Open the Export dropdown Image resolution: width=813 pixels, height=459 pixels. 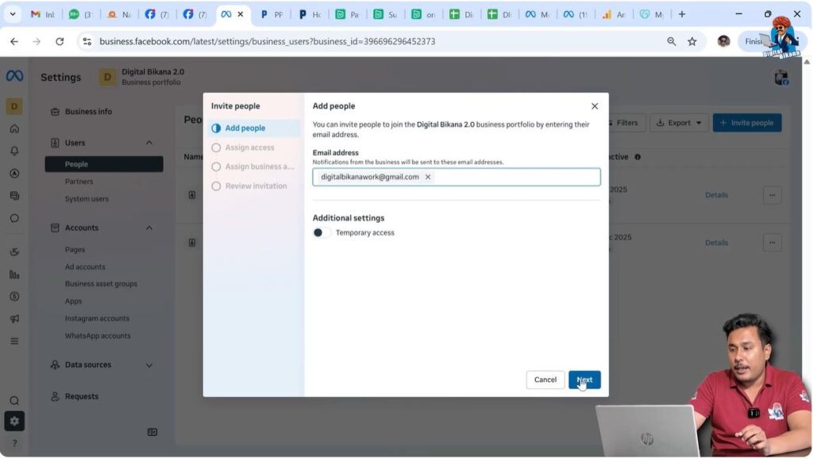(x=679, y=123)
